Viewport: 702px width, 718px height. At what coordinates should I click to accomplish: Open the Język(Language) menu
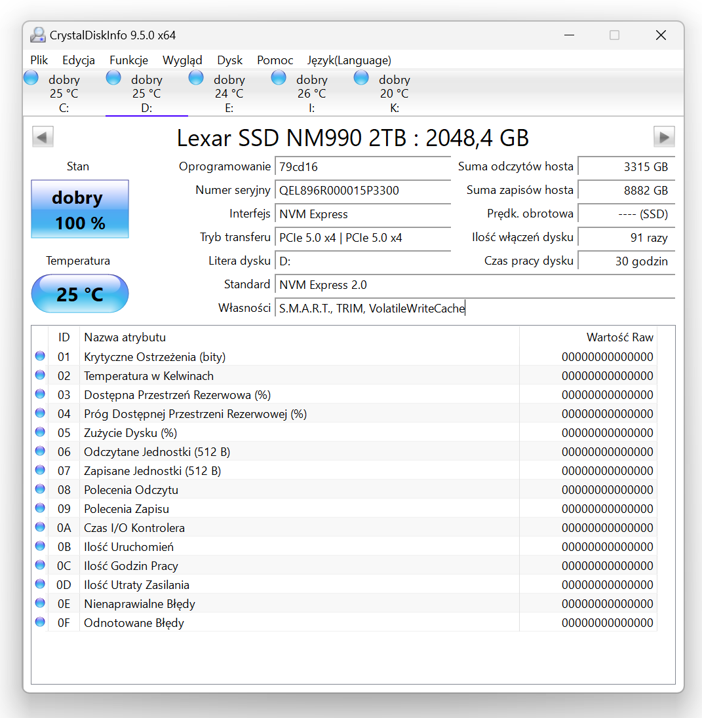pos(349,60)
